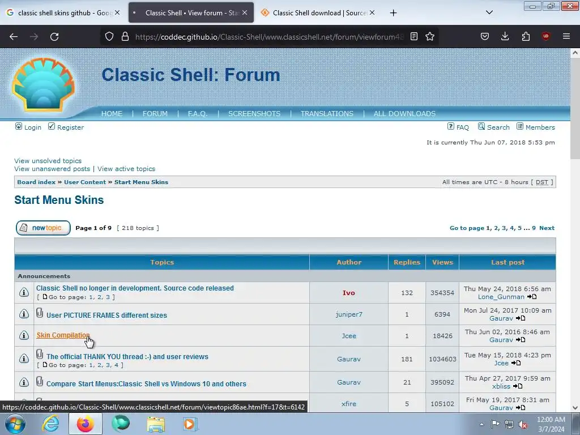Click View active topics

coord(126,169)
